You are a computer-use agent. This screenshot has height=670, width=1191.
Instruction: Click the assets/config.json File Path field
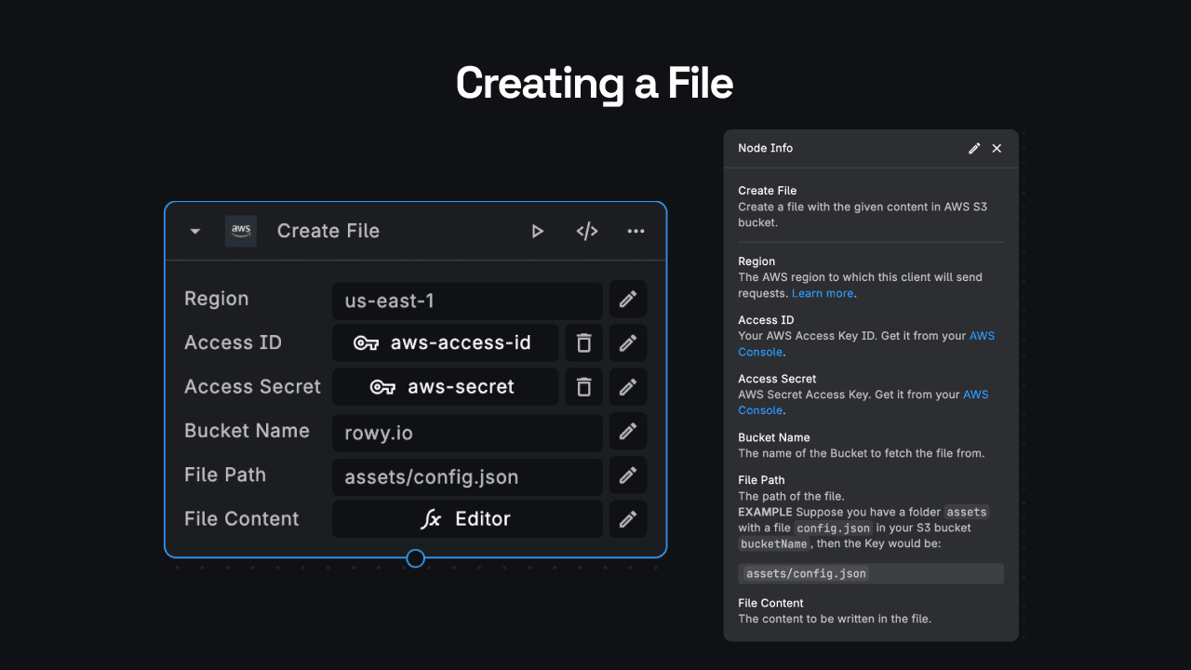(x=467, y=476)
